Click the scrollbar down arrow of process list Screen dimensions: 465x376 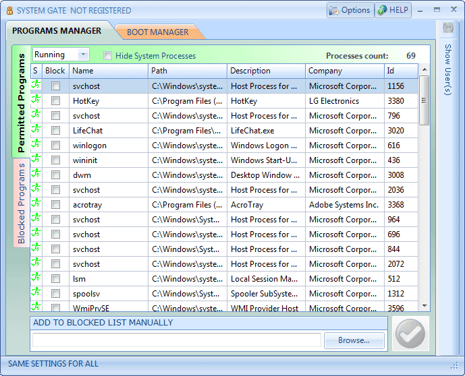tap(425, 306)
